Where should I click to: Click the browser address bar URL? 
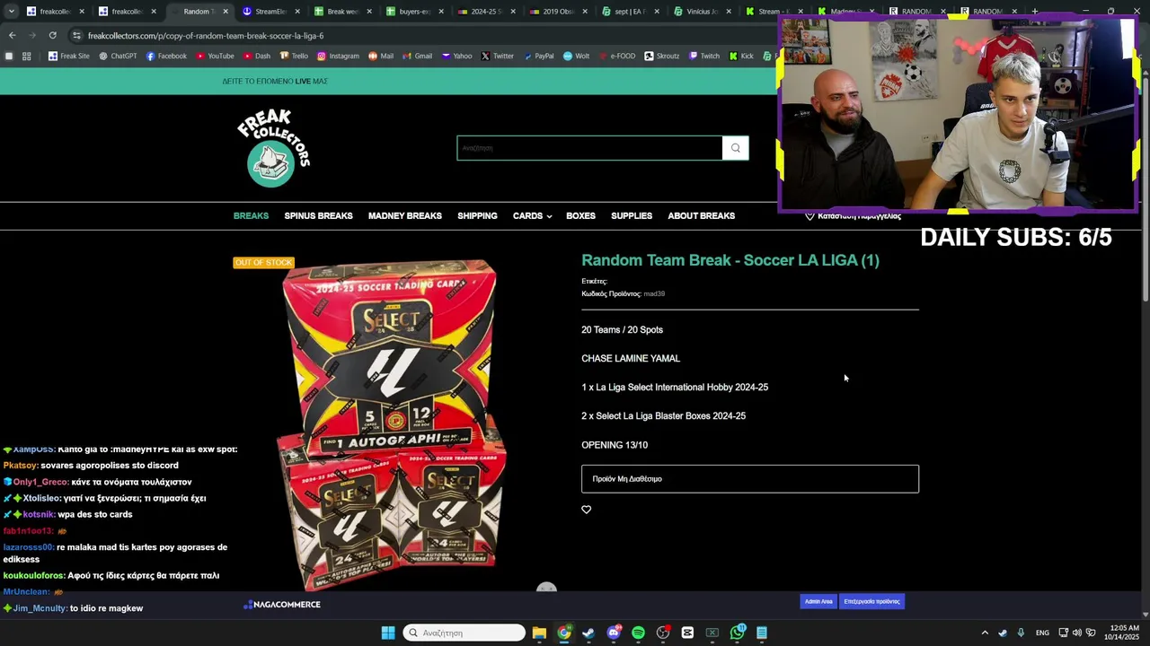click(206, 36)
